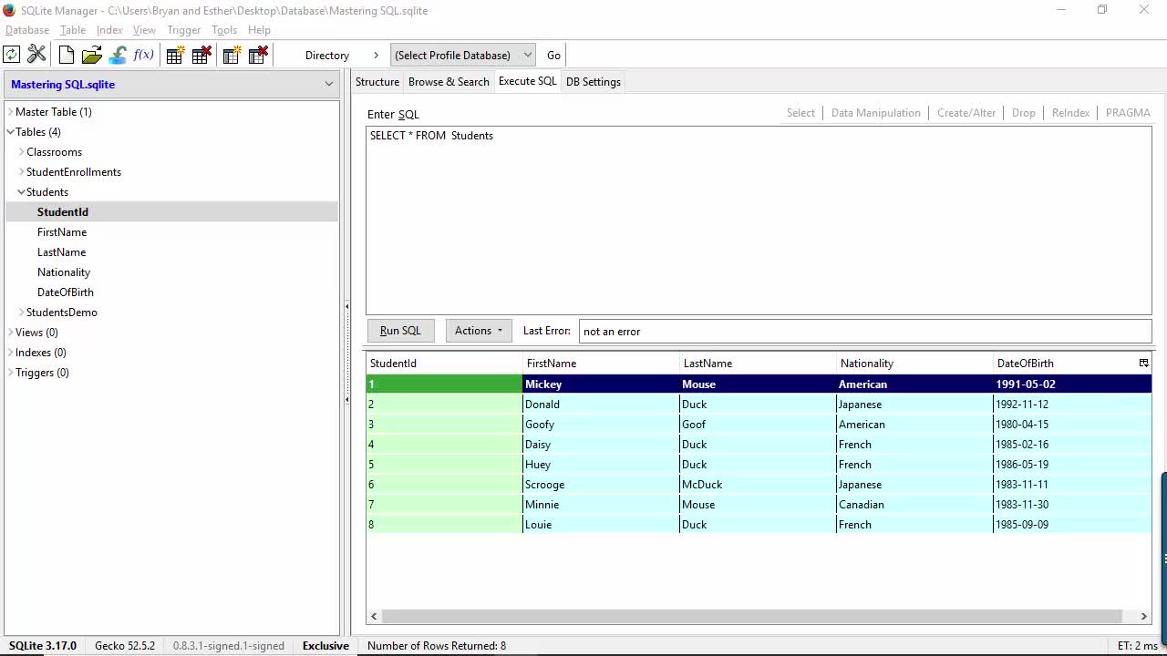The image size is (1167, 656).
Task: Expand the Classrooms table node
Action: tap(21, 152)
